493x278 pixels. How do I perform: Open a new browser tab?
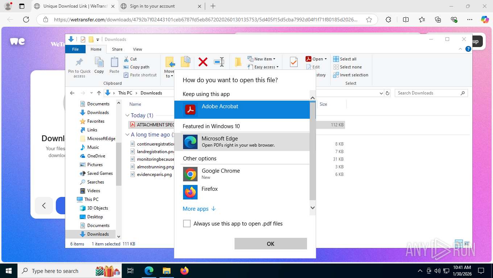coord(213,6)
